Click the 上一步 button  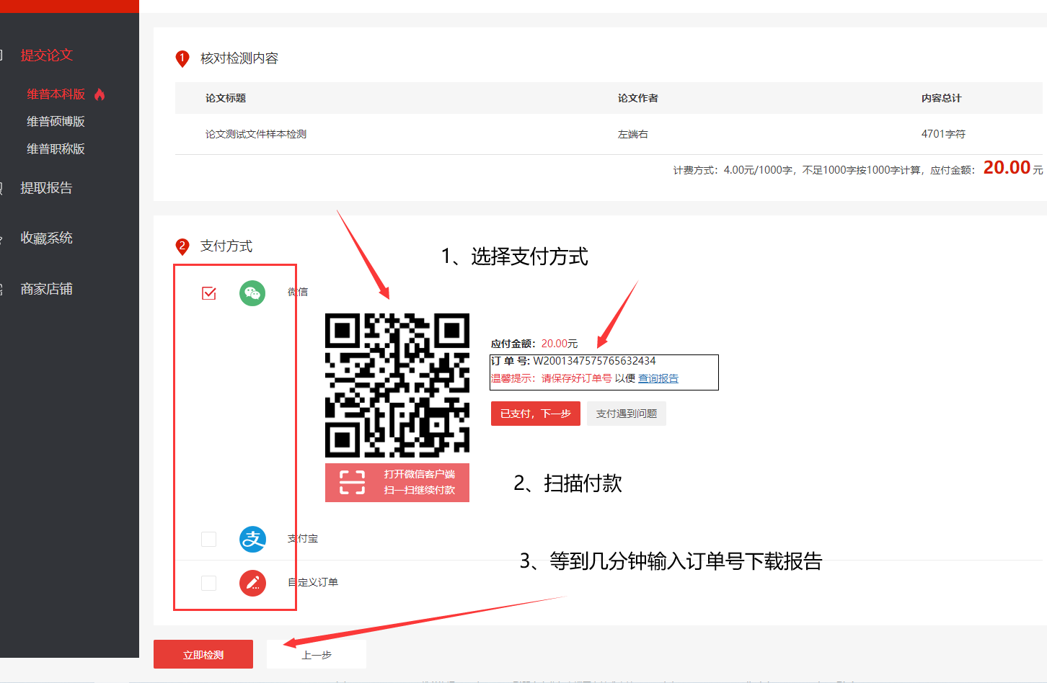(317, 654)
